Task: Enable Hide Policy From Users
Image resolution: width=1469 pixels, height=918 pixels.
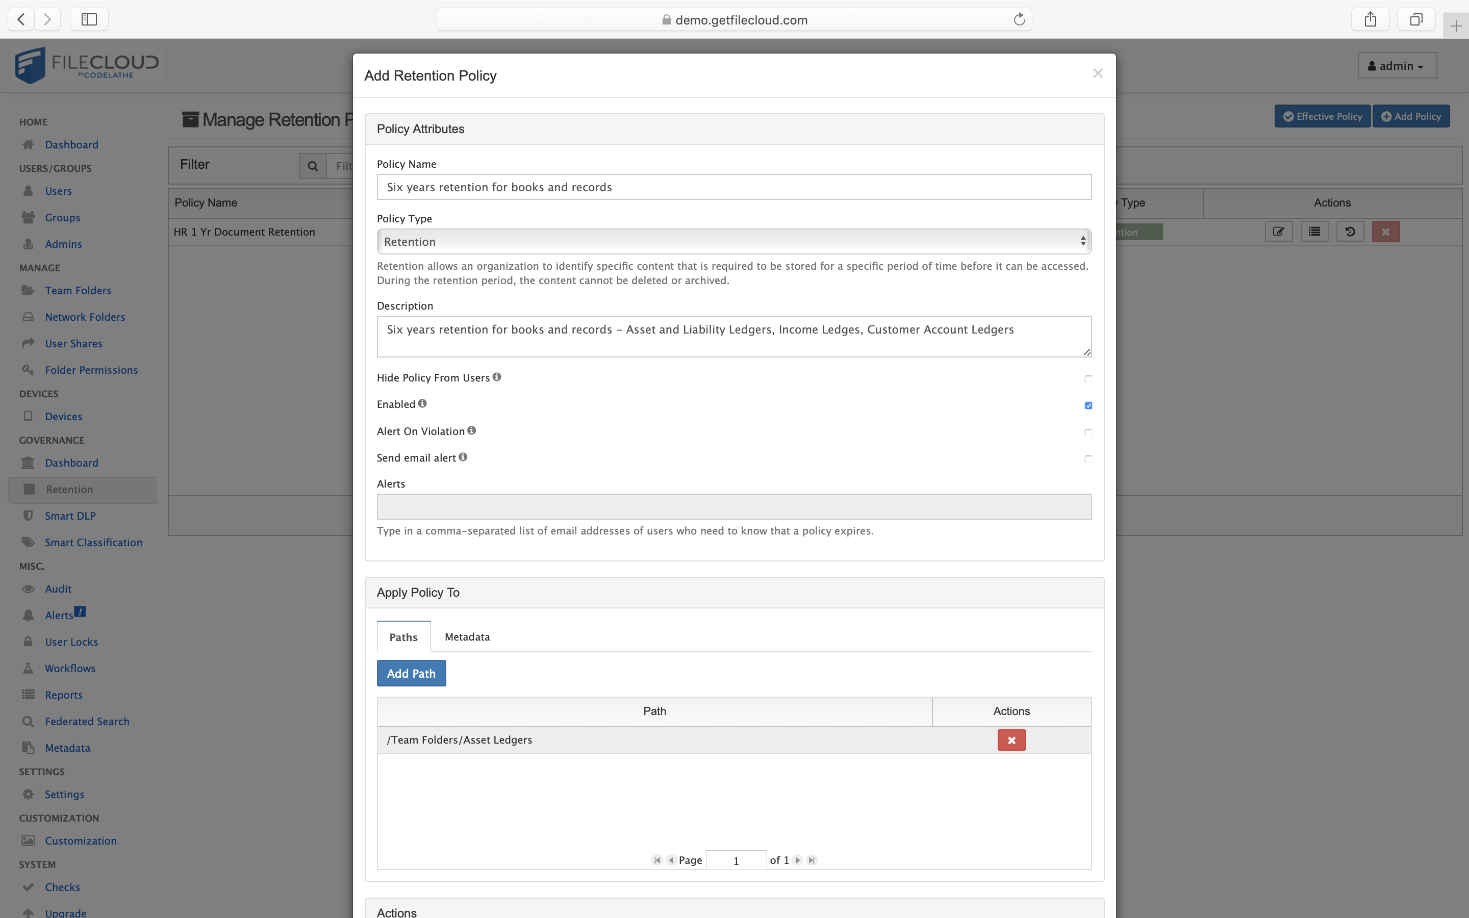Action: 1088,378
